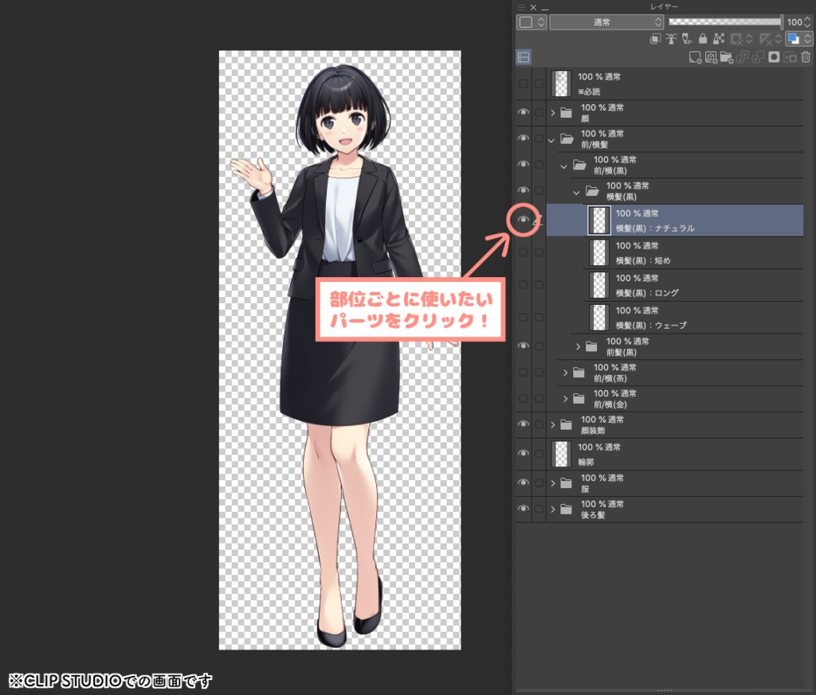The image size is (816, 695).
Task: Collapse the 横髪(黒) folder
Action: tap(575, 191)
